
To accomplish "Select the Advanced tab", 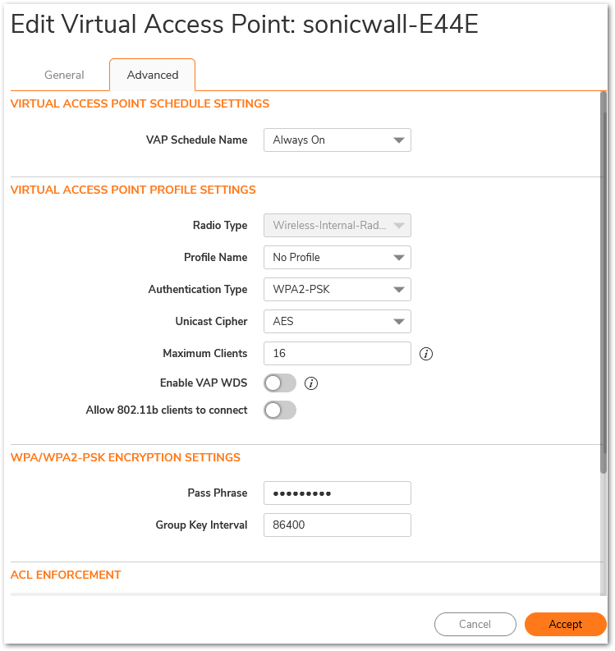I will pyautogui.click(x=153, y=76).
